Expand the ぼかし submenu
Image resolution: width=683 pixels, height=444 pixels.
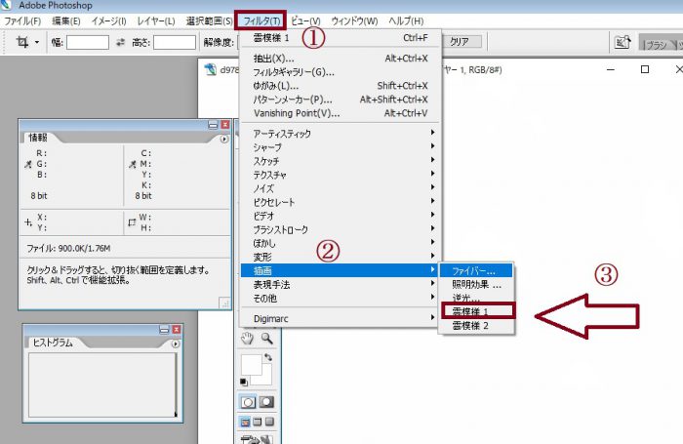tap(341, 243)
